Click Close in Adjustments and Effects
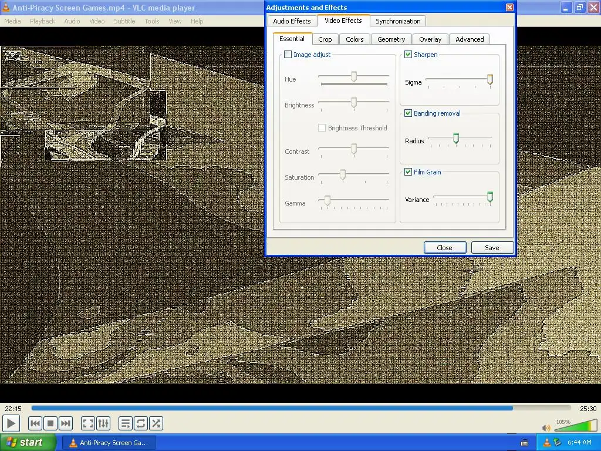601x451 pixels. pyautogui.click(x=445, y=247)
